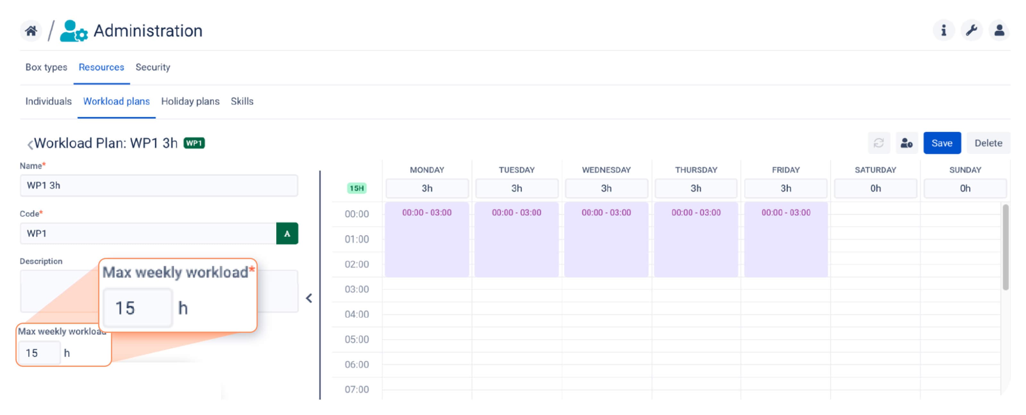Click Sunday's 0h hours field
Viewport: 1026px width, 415px height.
(965, 188)
